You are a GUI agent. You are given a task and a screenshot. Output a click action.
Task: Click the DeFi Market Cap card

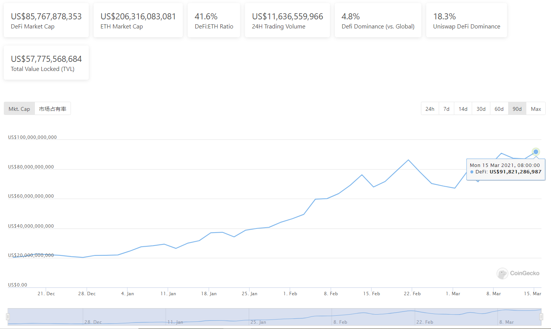[x=46, y=20]
